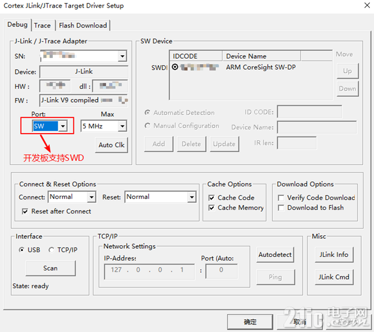Image resolution: width=374 pixels, height=332 pixels.
Task: Switch to the Debug tab
Action: pyautogui.click(x=18, y=25)
